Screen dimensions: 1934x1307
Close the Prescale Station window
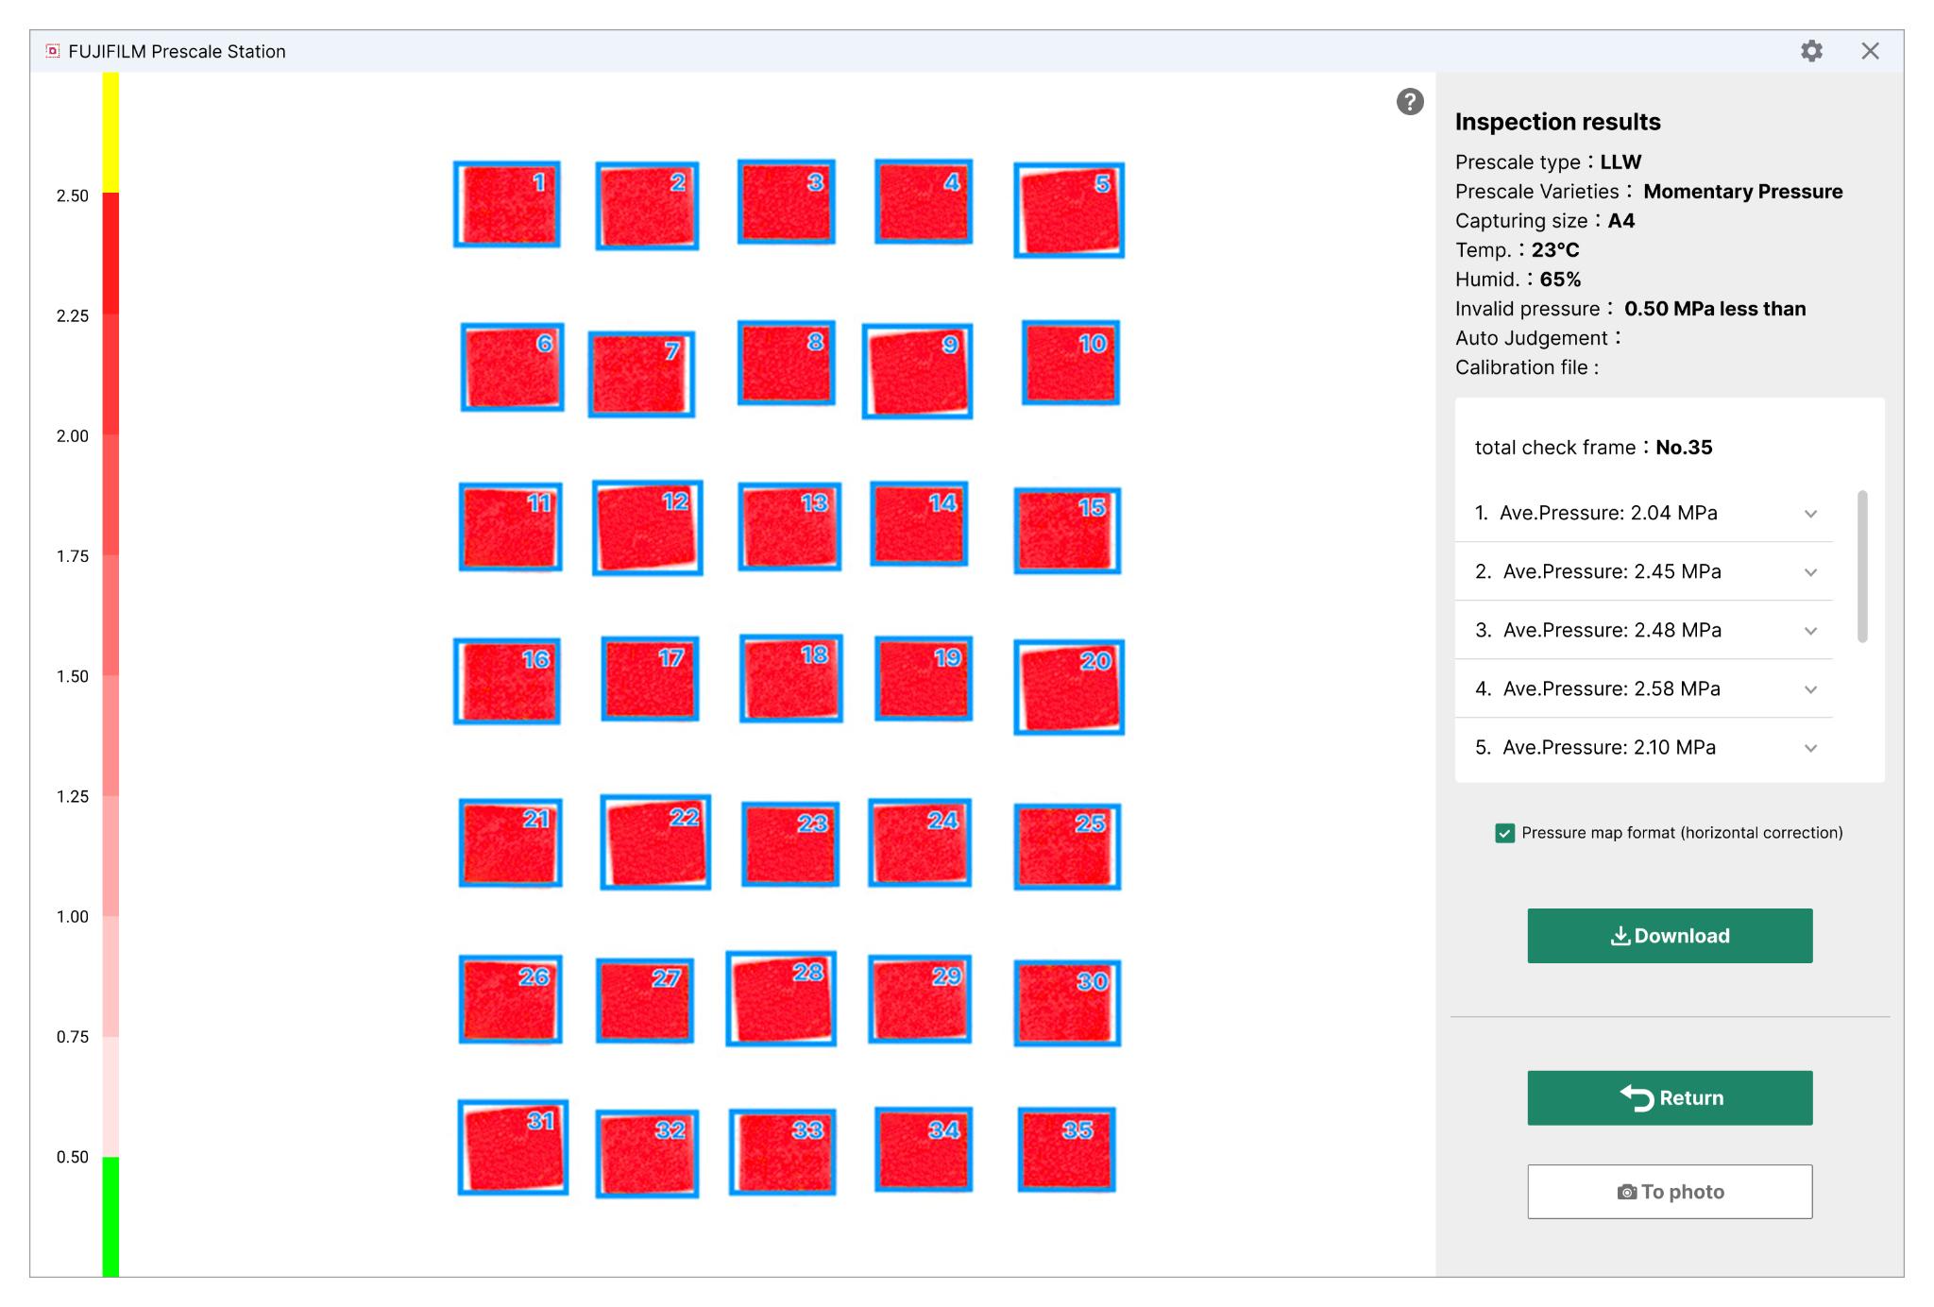coord(1870,51)
